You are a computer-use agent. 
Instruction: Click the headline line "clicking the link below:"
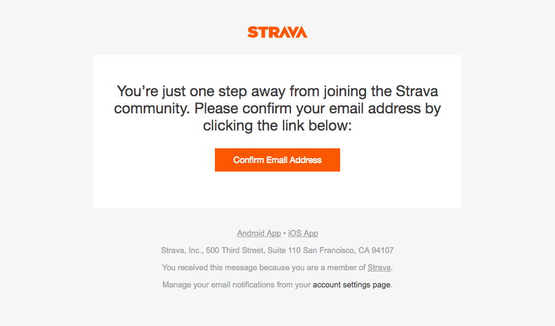(x=277, y=126)
